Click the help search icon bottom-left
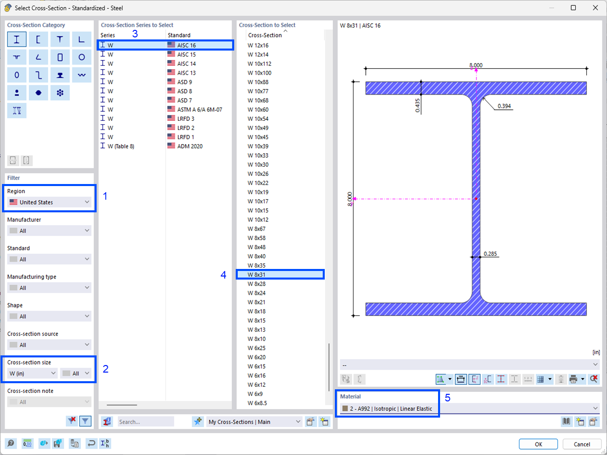The height and width of the screenshot is (455, 607). click(x=11, y=443)
